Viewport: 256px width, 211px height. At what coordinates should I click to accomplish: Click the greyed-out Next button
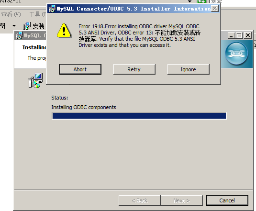(x=182, y=200)
